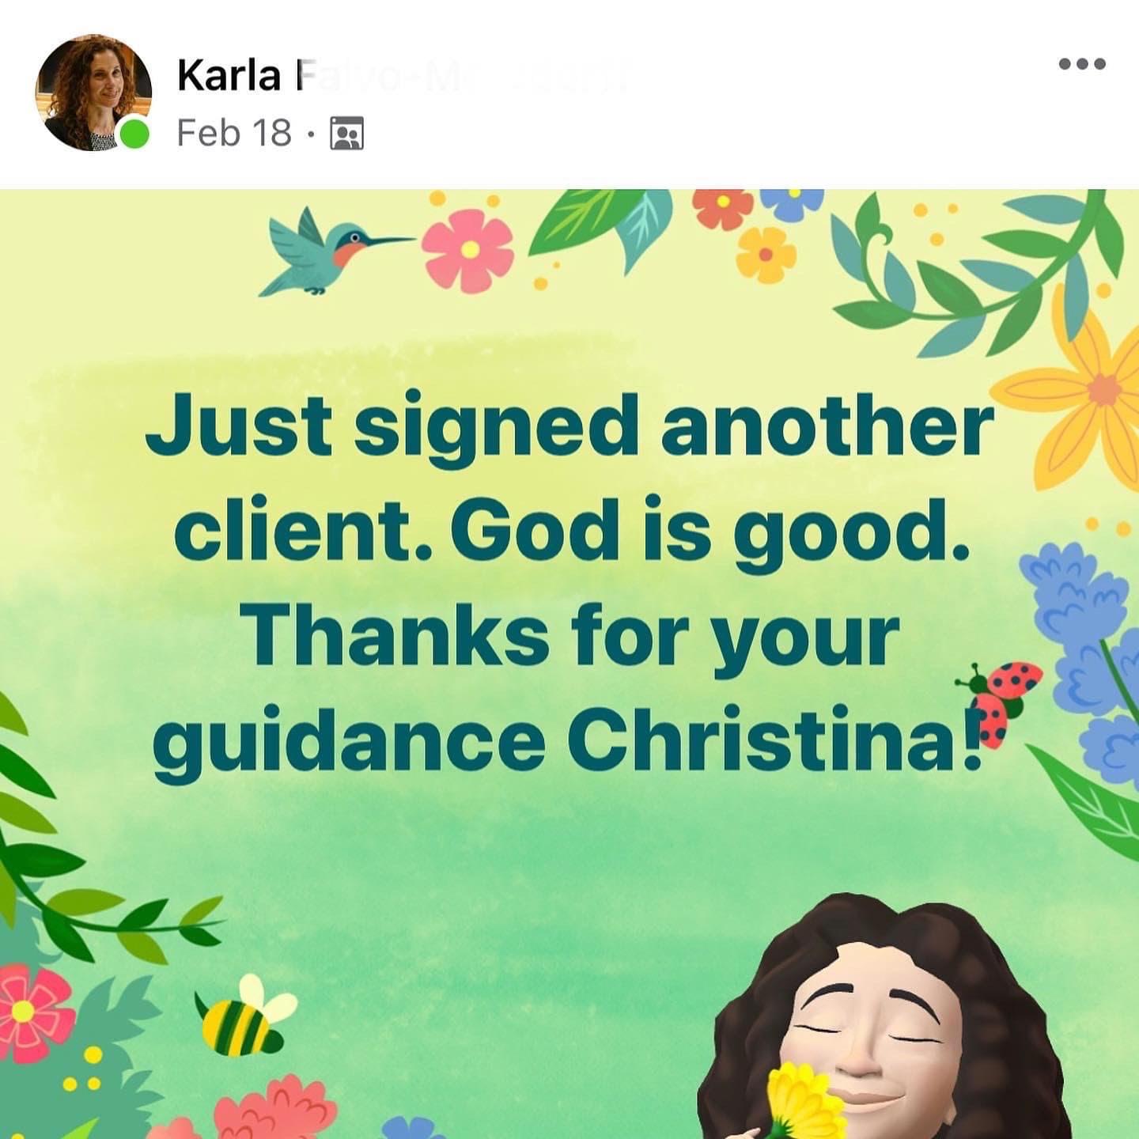The height and width of the screenshot is (1139, 1139).
Task: Open the three-dot post options menu
Action: pyautogui.click(x=1082, y=63)
